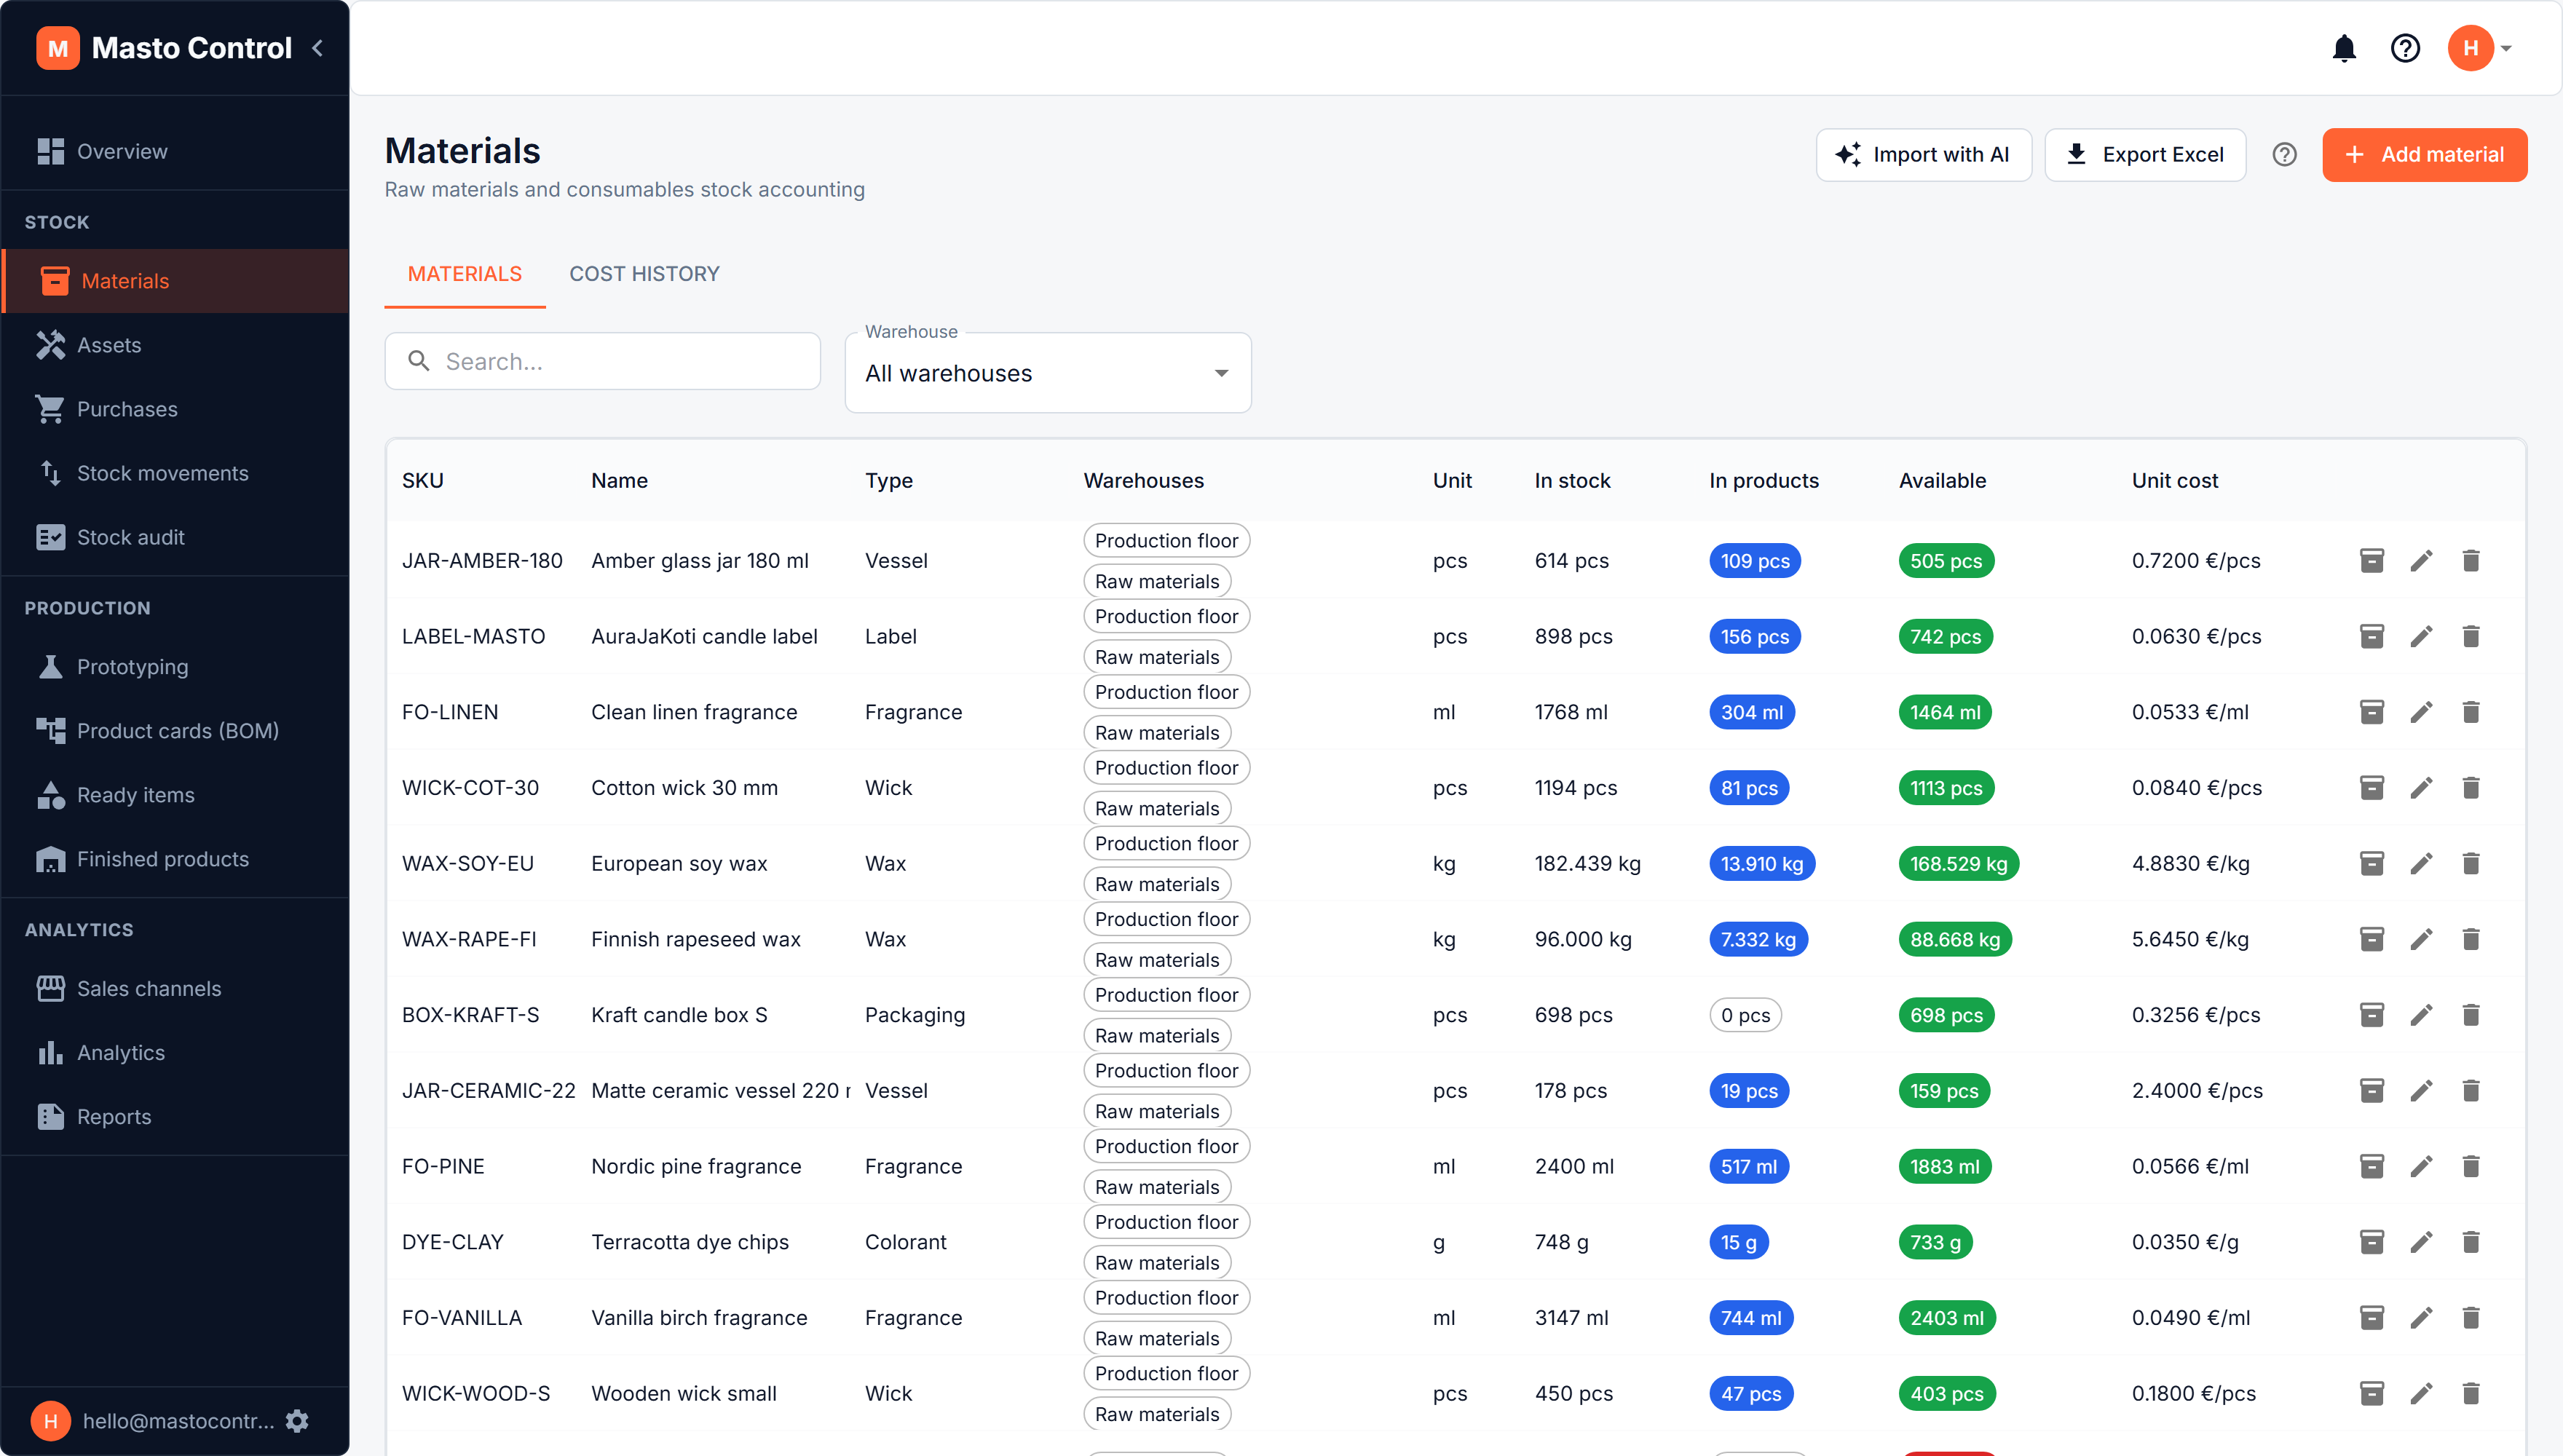The width and height of the screenshot is (2563, 1456).
Task: Open stock box icon for WICK-WOOD-S row
Action: [x=2372, y=1393]
